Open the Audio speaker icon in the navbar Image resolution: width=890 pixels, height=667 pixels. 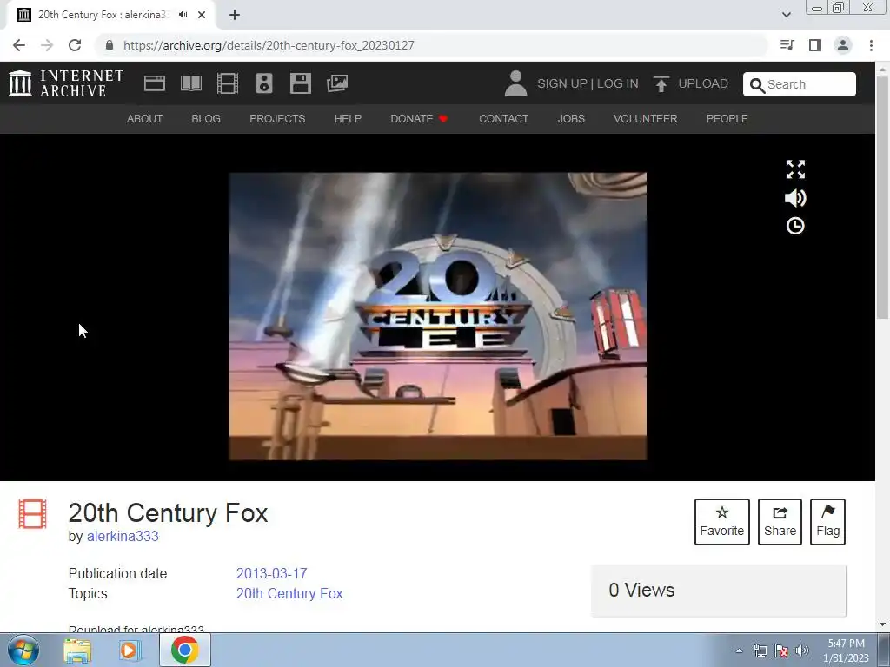coord(264,83)
